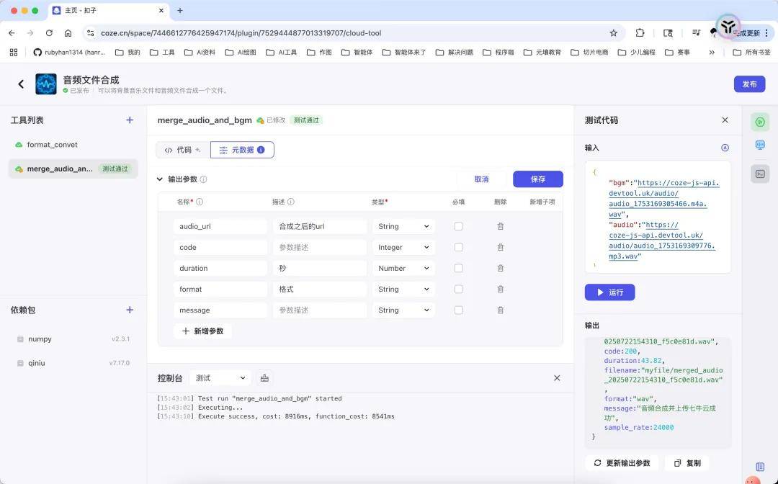Screen dimensions: 778x484
Task: Open type dropdown for code (Integer)
Action: point(404,247)
